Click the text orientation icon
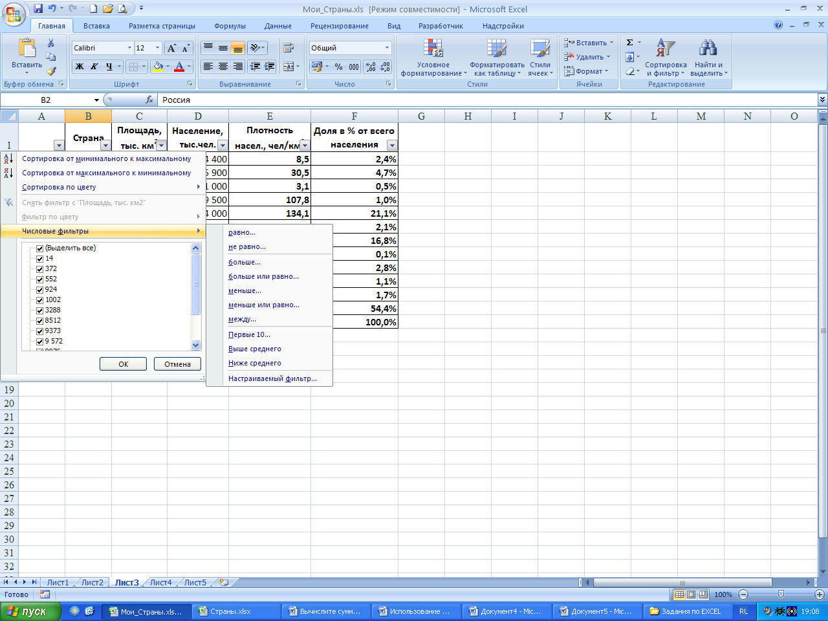This screenshot has height=621, width=828. (255, 48)
